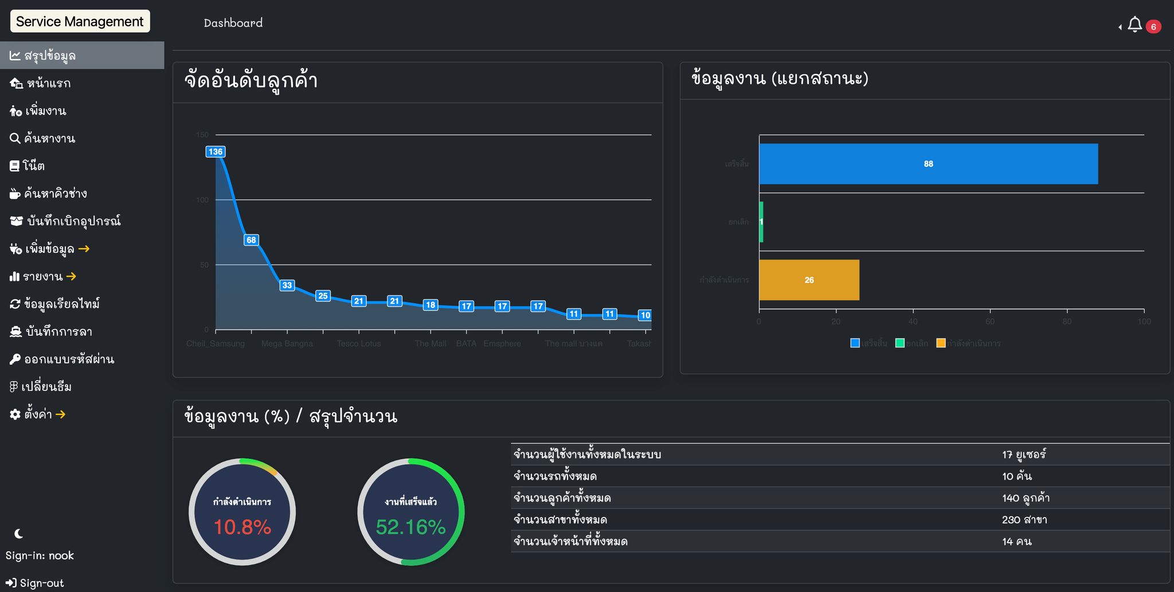Expand the เพิ่มข้อมูล submenu arrow
This screenshot has height=592, width=1174.
[x=84, y=249]
